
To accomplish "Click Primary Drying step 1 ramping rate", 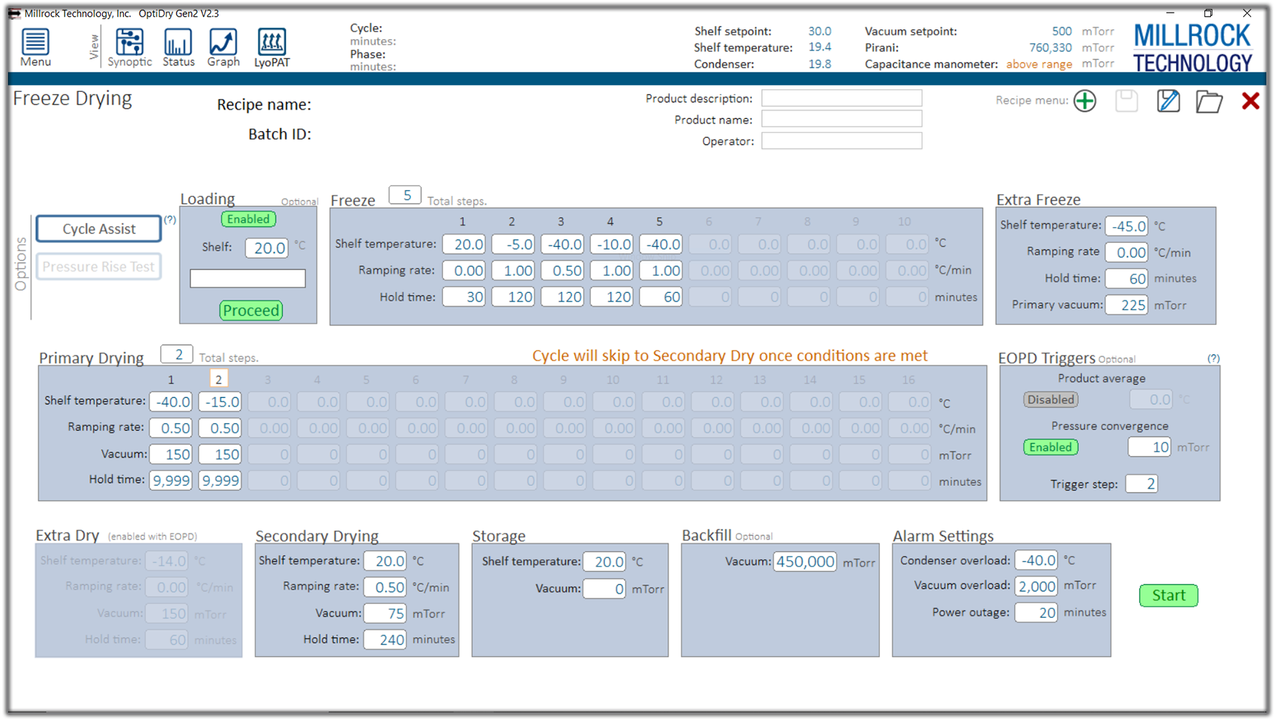I will coord(171,428).
